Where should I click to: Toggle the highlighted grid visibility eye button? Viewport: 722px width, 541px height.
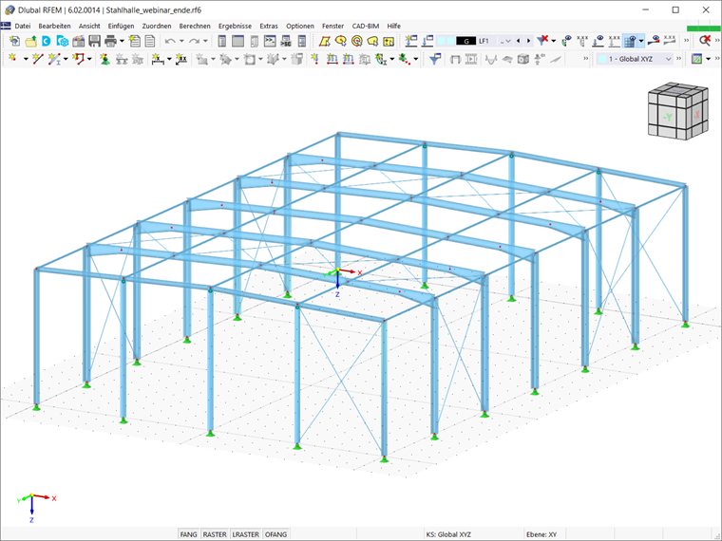click(630, 41)
